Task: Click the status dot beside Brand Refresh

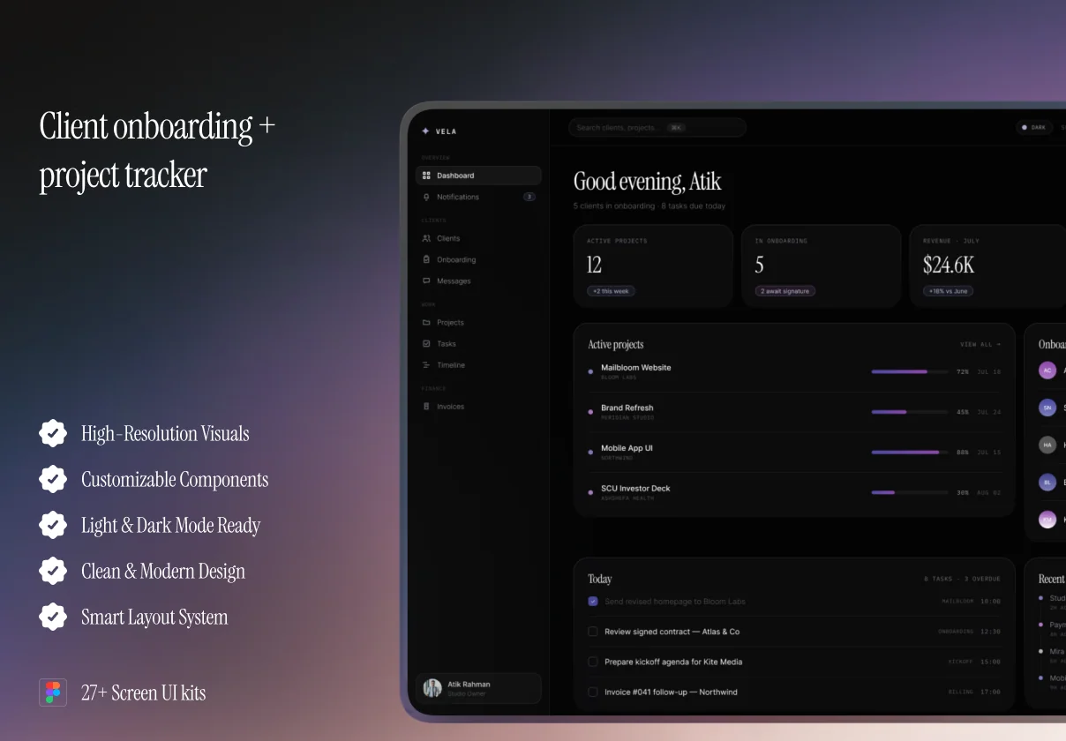Action: 590,412
